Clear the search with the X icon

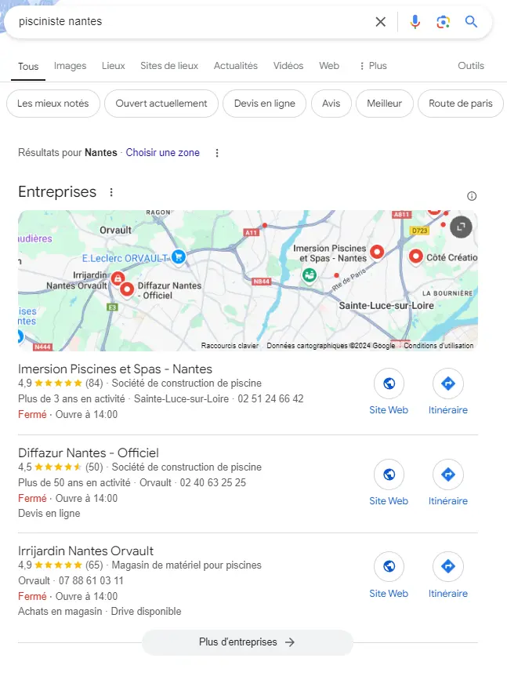pos(380,22)
